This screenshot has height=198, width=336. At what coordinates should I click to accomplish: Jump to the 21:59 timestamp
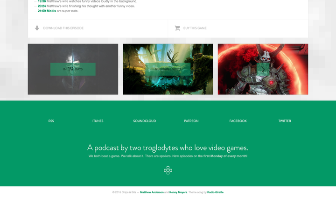point(42,11)
